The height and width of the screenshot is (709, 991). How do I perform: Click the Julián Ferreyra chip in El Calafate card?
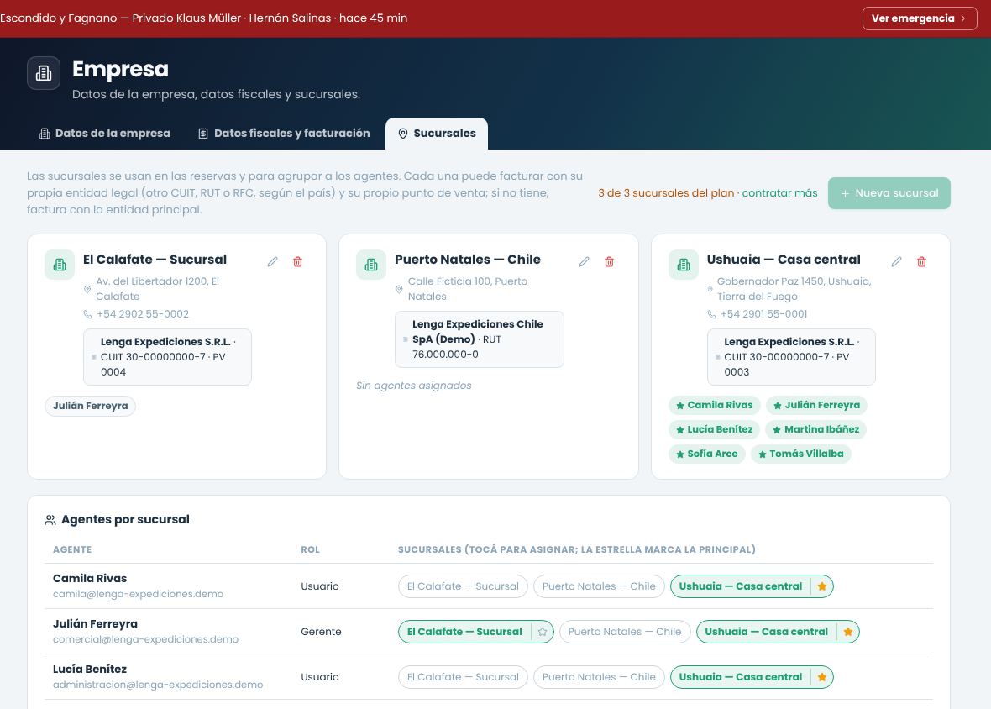tap(91, 407)
